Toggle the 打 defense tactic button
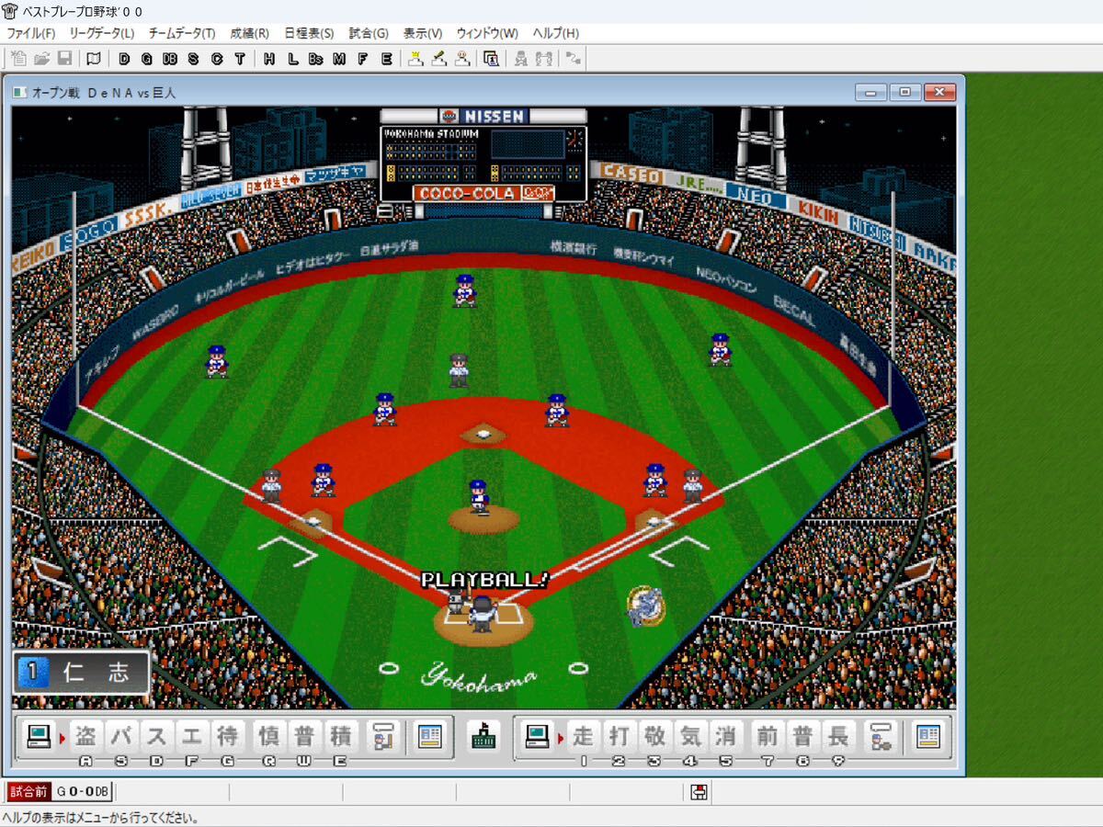This screenshot has height=827, width=1103. [x=619, y=736]
